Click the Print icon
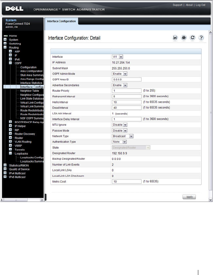The image size is (218, 275). tap(184, 38)
